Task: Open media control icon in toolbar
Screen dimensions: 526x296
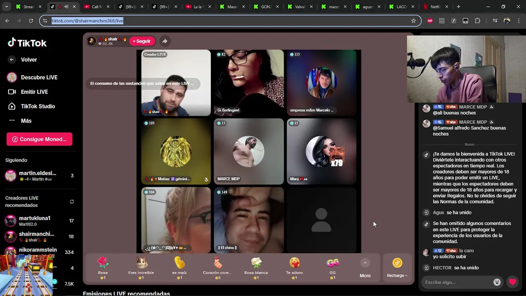Action: [x=495, y=21]
